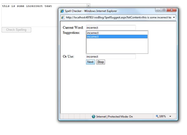187x135 pixels.
Task: Select highlighted 'incorrect' suggestion
Action: 117,37
